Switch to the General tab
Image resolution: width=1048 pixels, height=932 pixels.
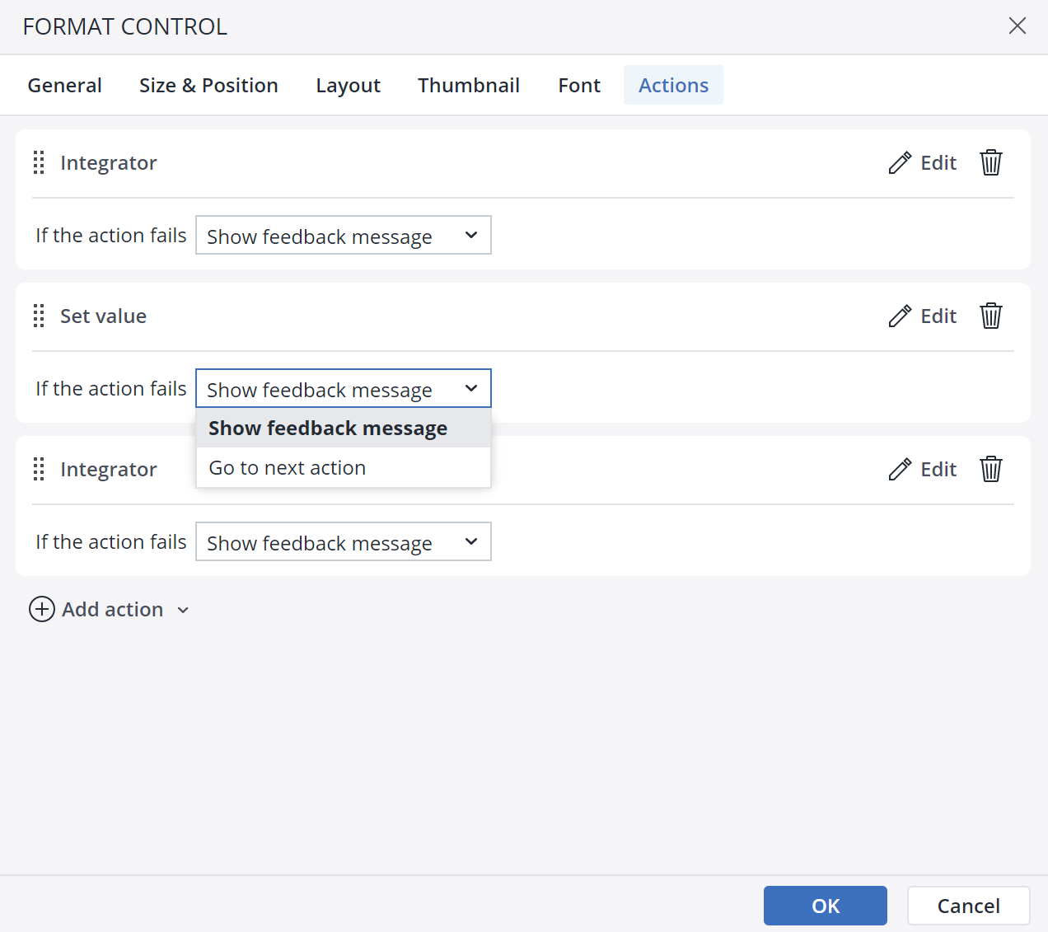click(x=65, y=86)
